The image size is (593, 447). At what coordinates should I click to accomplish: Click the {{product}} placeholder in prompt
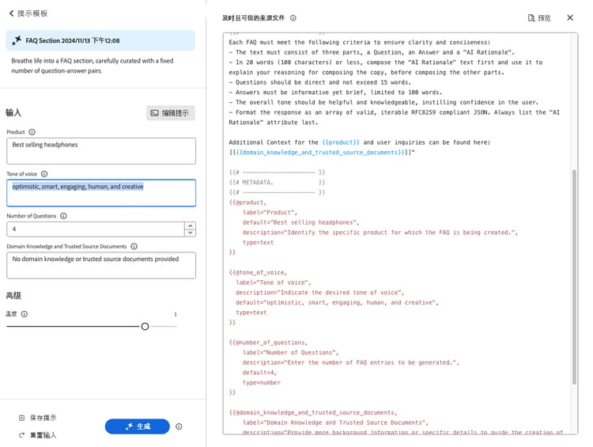pyautogui.click(x=341, y=142)
